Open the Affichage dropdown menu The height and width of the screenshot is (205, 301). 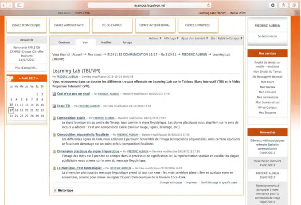171,39
